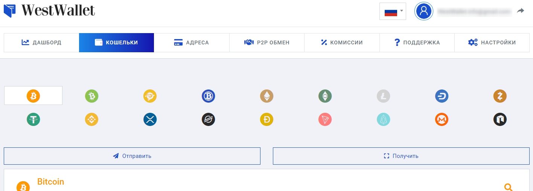The width and height of the screenshot is (533, 191).
Task: Select the Ethereum coin icon
Action: click(x=266, y=96)
